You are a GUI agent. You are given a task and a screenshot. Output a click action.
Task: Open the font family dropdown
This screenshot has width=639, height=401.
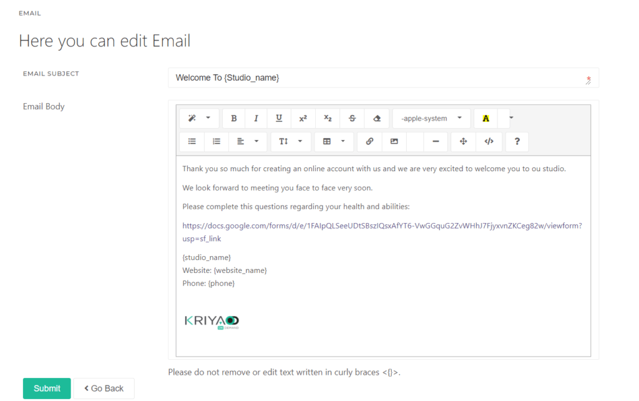431,118
